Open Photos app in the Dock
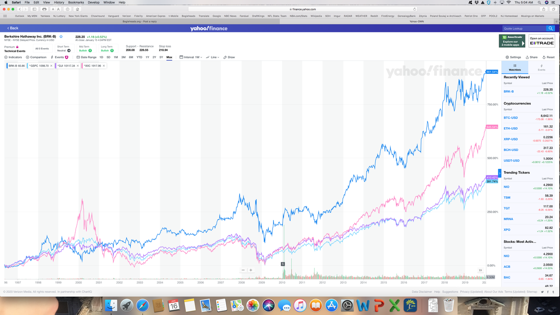Viewport: 560px width, 315px height. [253, 305]
